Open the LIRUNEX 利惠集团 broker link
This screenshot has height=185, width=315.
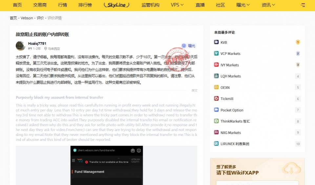pyautogui.click(x=235, y=144)
